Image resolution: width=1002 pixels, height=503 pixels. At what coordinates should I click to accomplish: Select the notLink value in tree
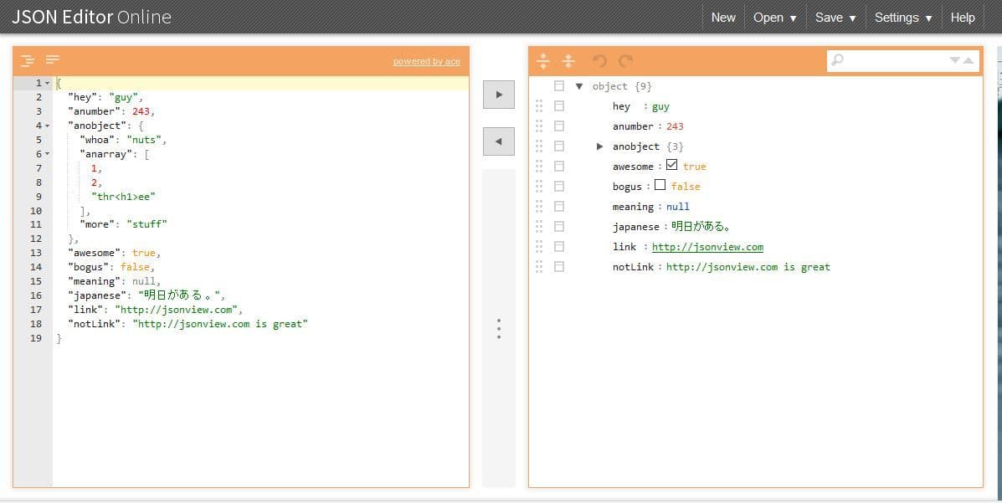click(x=748, y=267)
